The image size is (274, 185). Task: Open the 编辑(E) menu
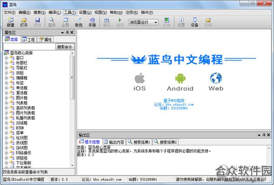tap(25, 12)
